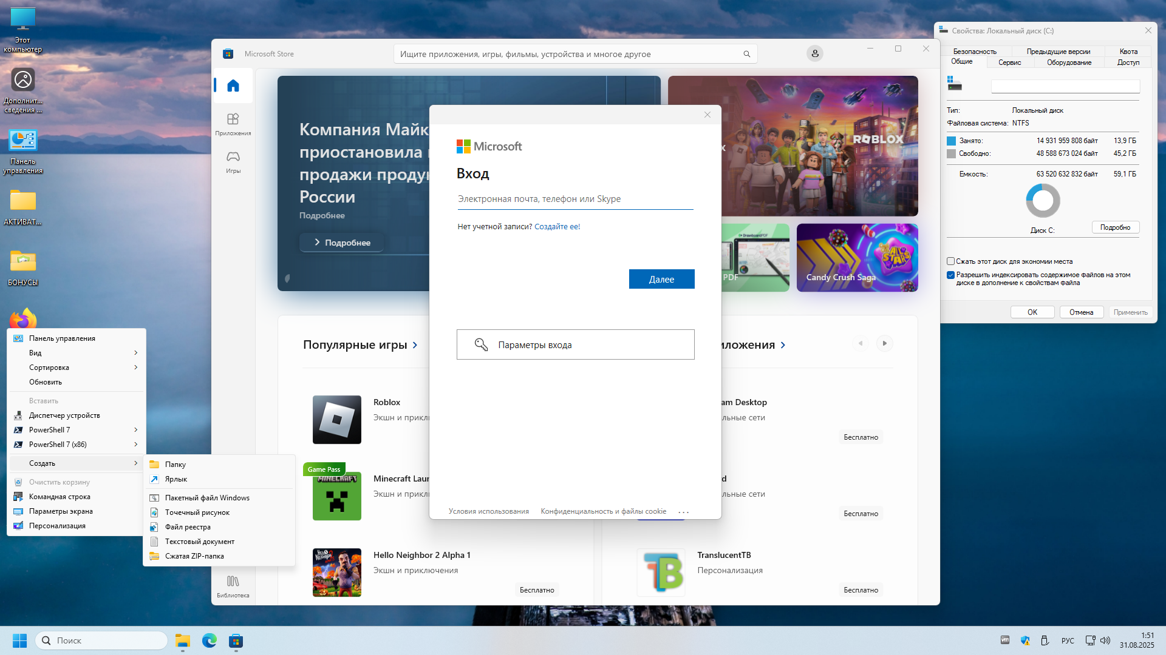This screenshot has width=1166, height=655.
Task: Click the Microsoft Store taskbar icon
Action: [x=236, y=640]
